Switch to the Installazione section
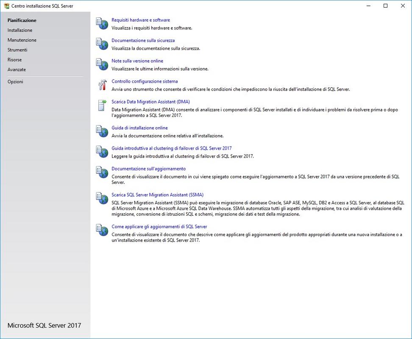The height and width of the screenshot is (339, 412). [x=19, y=30]
